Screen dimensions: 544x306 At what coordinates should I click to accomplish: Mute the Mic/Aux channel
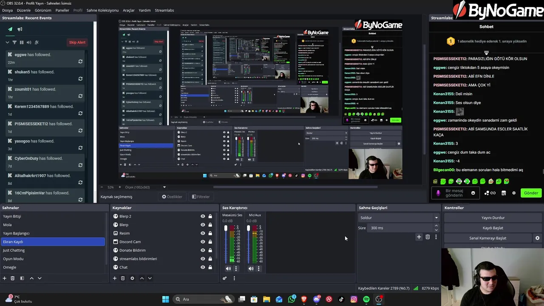click(251, 269)
